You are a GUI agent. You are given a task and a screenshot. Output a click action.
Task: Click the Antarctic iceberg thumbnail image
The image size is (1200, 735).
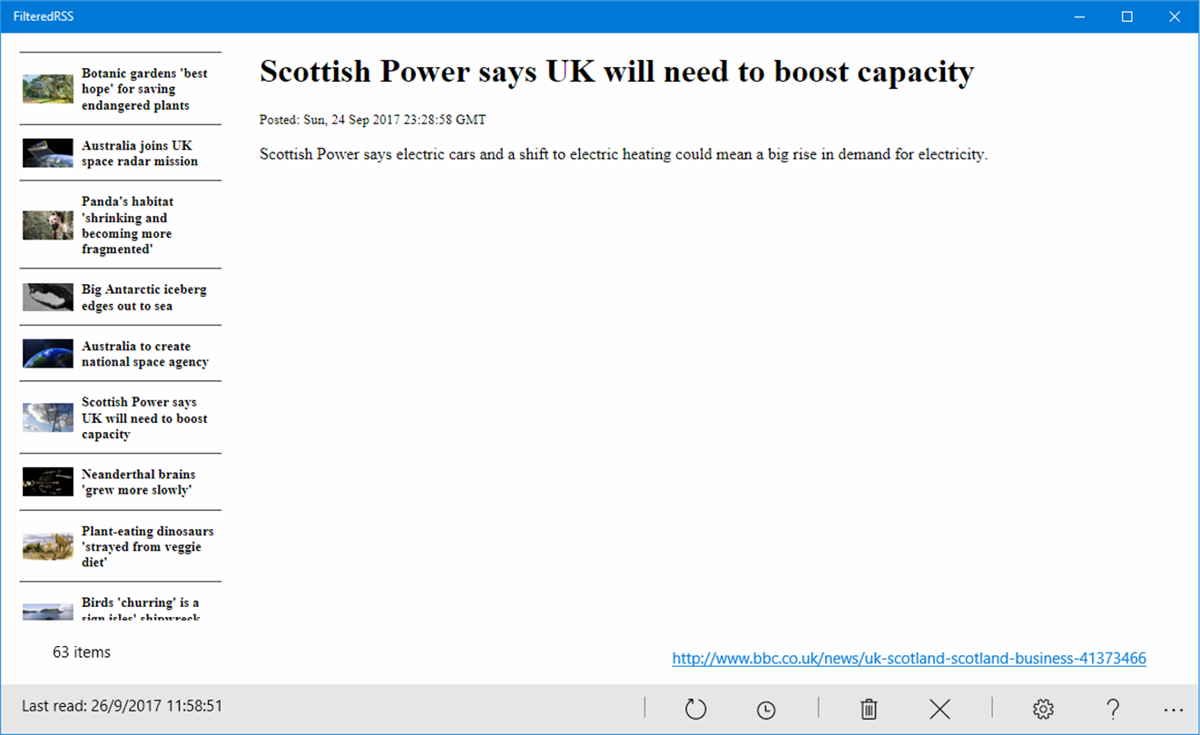[x=48, y=298]
